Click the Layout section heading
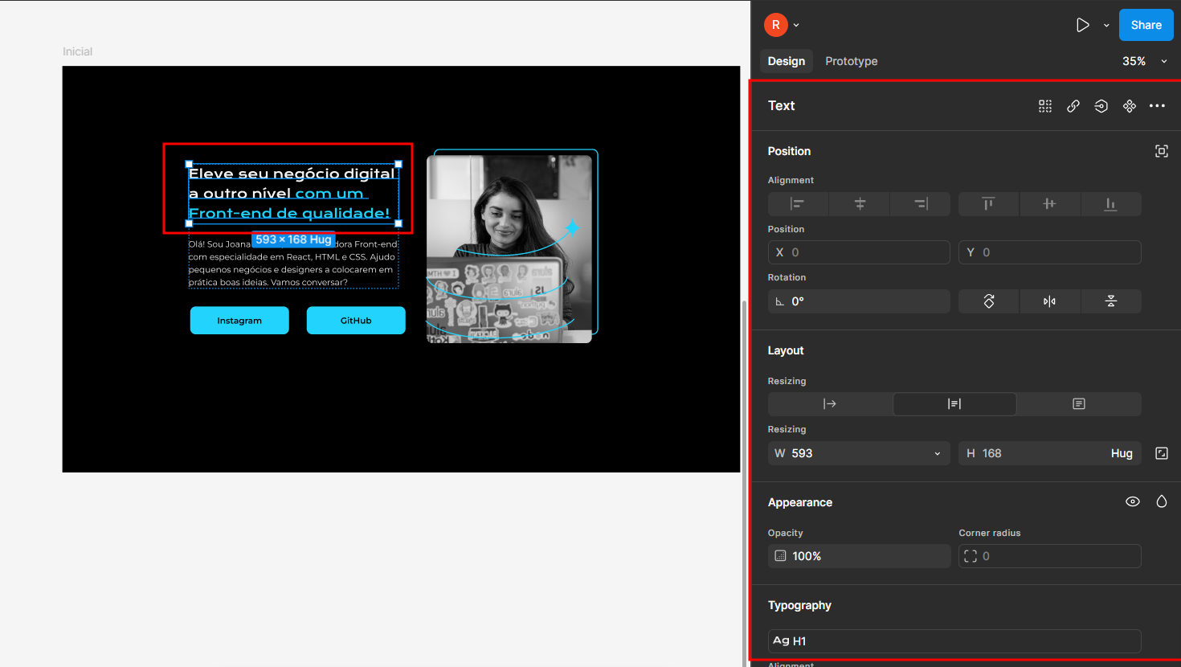Image resolution: width=1181 pixels, height=667 pixels. click(x=786, y=350)
